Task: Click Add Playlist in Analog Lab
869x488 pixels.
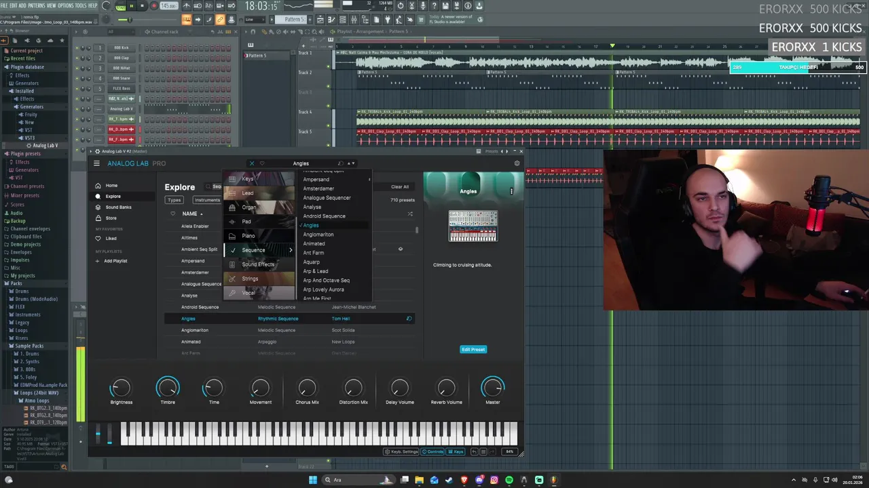Action: (x=111, y=260)
